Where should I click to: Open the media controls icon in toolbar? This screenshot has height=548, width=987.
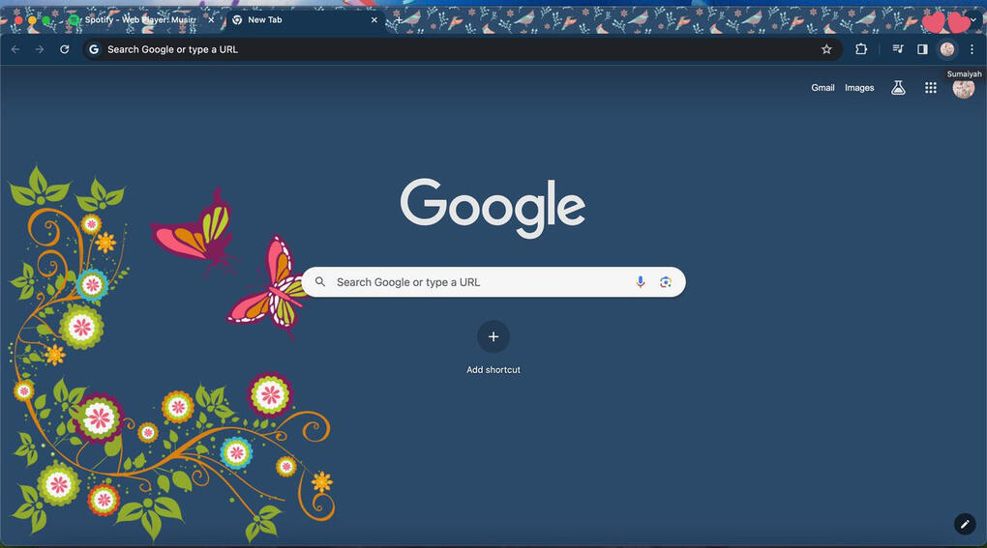pos(898,49)
